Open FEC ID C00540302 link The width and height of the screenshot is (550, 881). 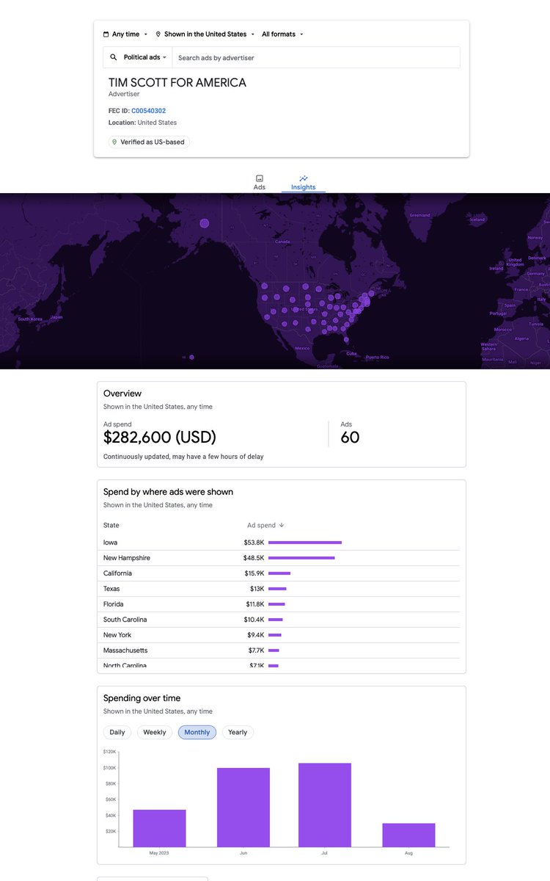click(x=148, y=111)
